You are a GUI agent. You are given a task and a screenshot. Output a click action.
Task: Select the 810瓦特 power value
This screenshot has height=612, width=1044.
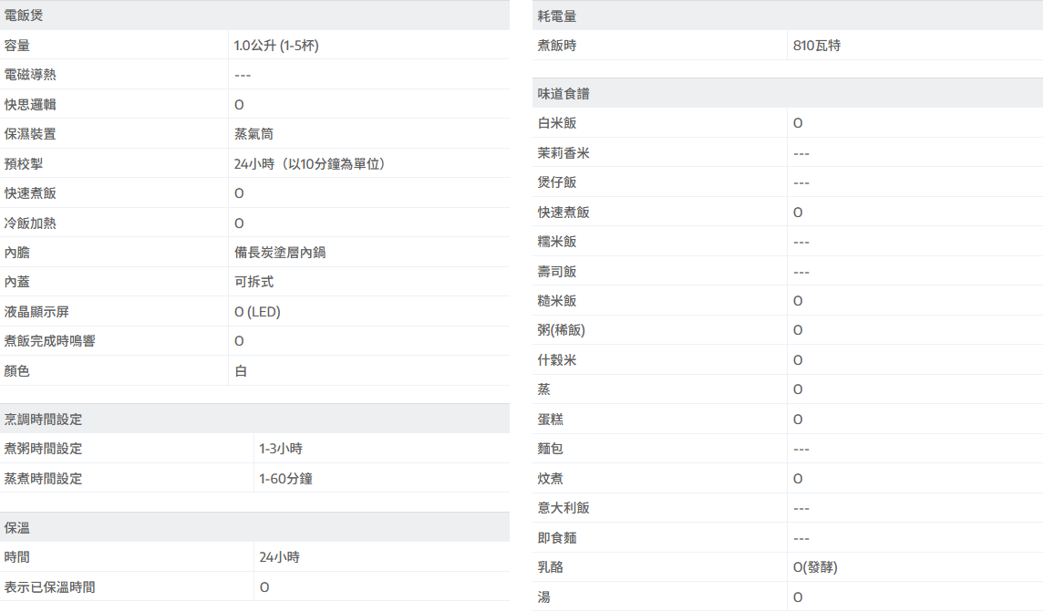817,46
